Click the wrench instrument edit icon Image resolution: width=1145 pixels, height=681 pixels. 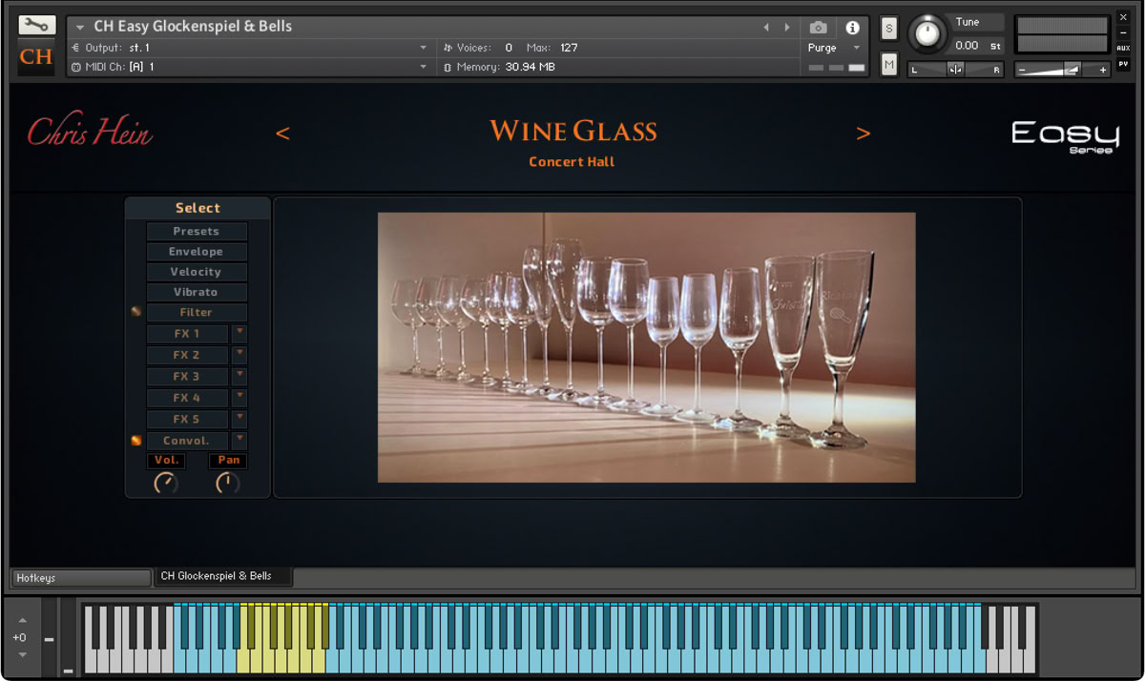pyautogui.click(x=36, y=26)
